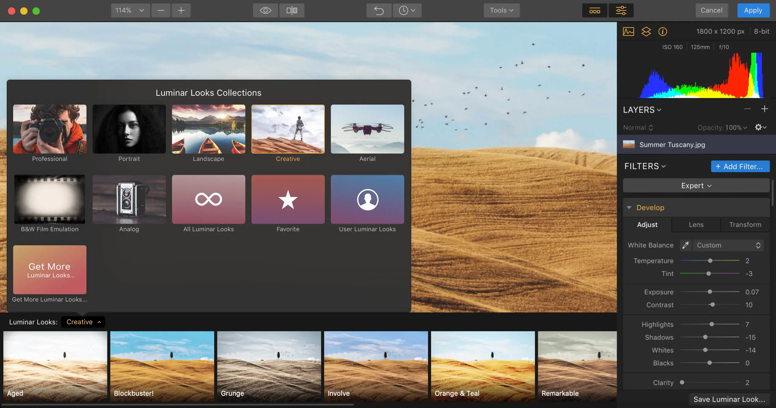Click the adjustments sliders icon
The image size is (776, 408).
(621, 10)
